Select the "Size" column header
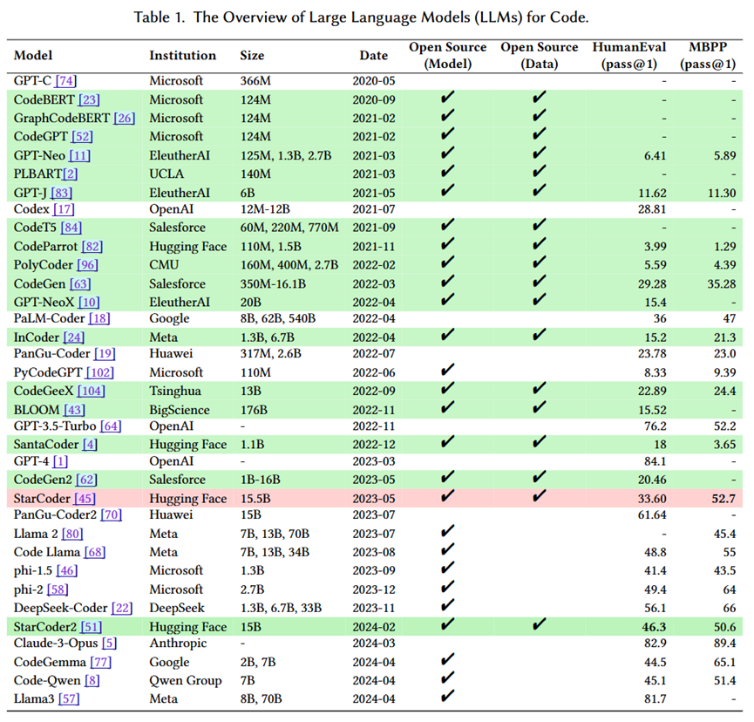The image size is (754, 722). pyautogui.click(x=252, y=55)
